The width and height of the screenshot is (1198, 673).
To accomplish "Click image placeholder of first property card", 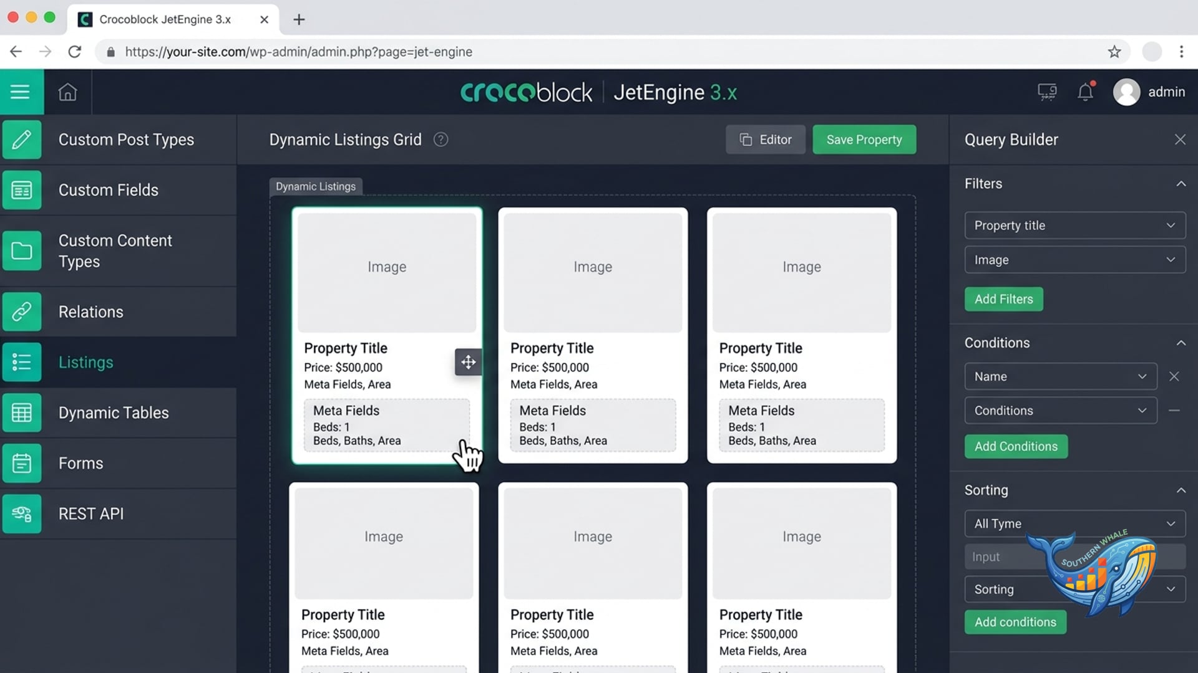I will click(x=387, y=272).
